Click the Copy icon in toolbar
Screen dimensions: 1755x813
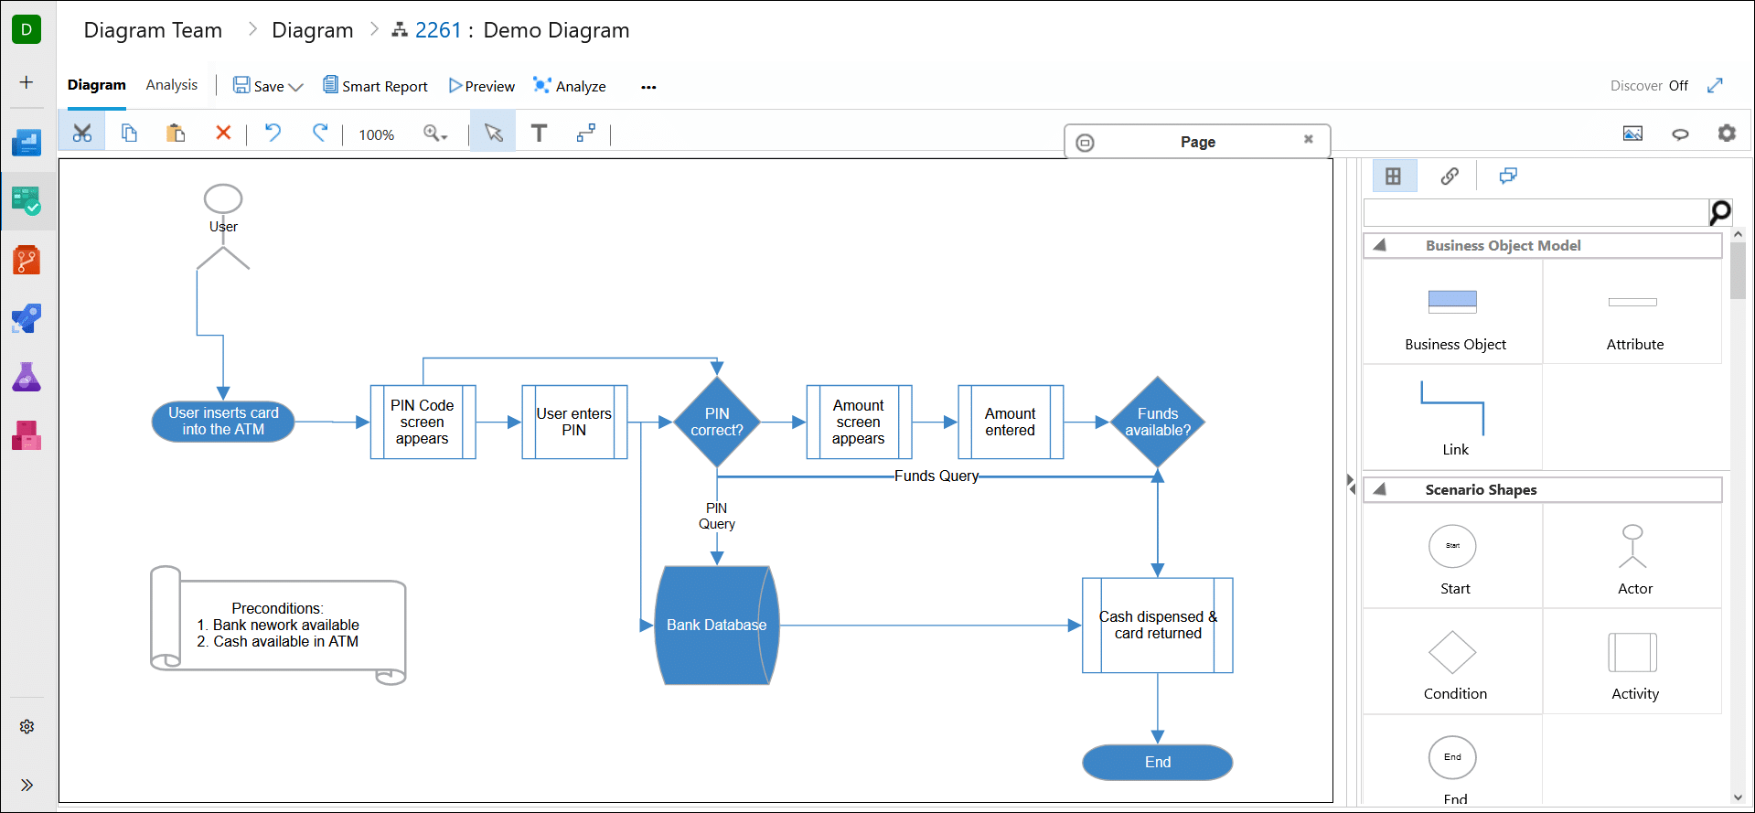(x=129, y=134)
